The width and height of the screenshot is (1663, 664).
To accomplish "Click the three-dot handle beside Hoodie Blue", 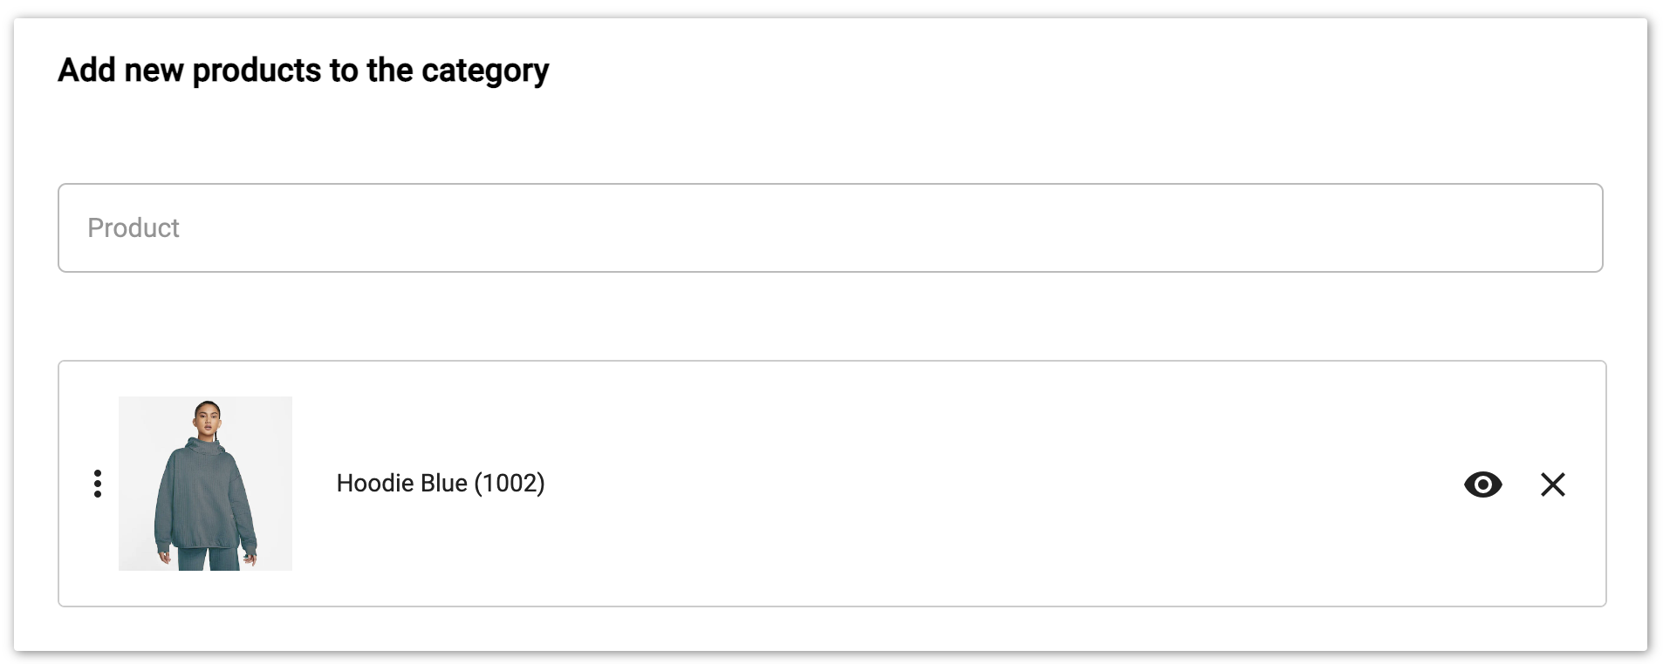I will (98, 484).
